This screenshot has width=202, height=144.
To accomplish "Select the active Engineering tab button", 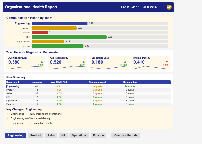I will point(16,135).
